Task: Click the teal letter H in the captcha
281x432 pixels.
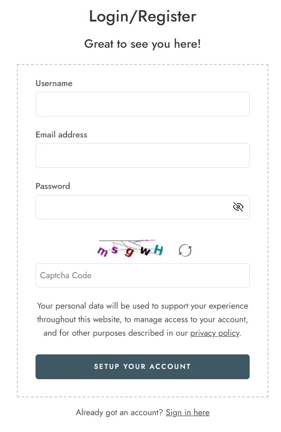Action: pyautogui.click(x=159, y=250)
